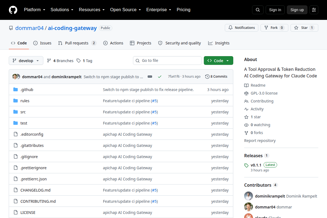Expand the commit message ellipsis button

150,77
